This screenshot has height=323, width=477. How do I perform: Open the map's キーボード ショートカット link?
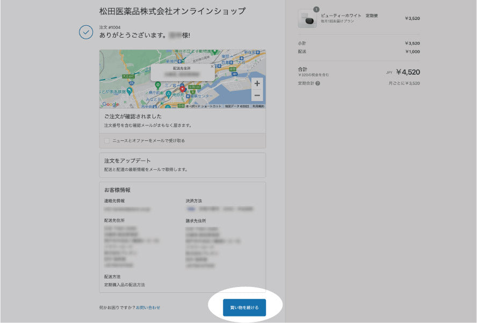[204, 106]
